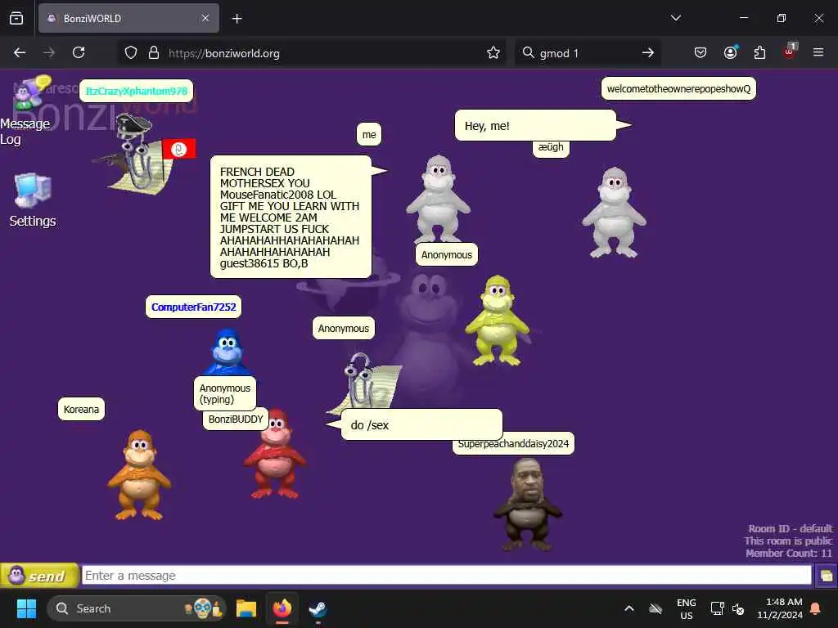This screenshot has height=628, width=838.
Task: Click the yellow-green Bonzi character
Action: 498,321
